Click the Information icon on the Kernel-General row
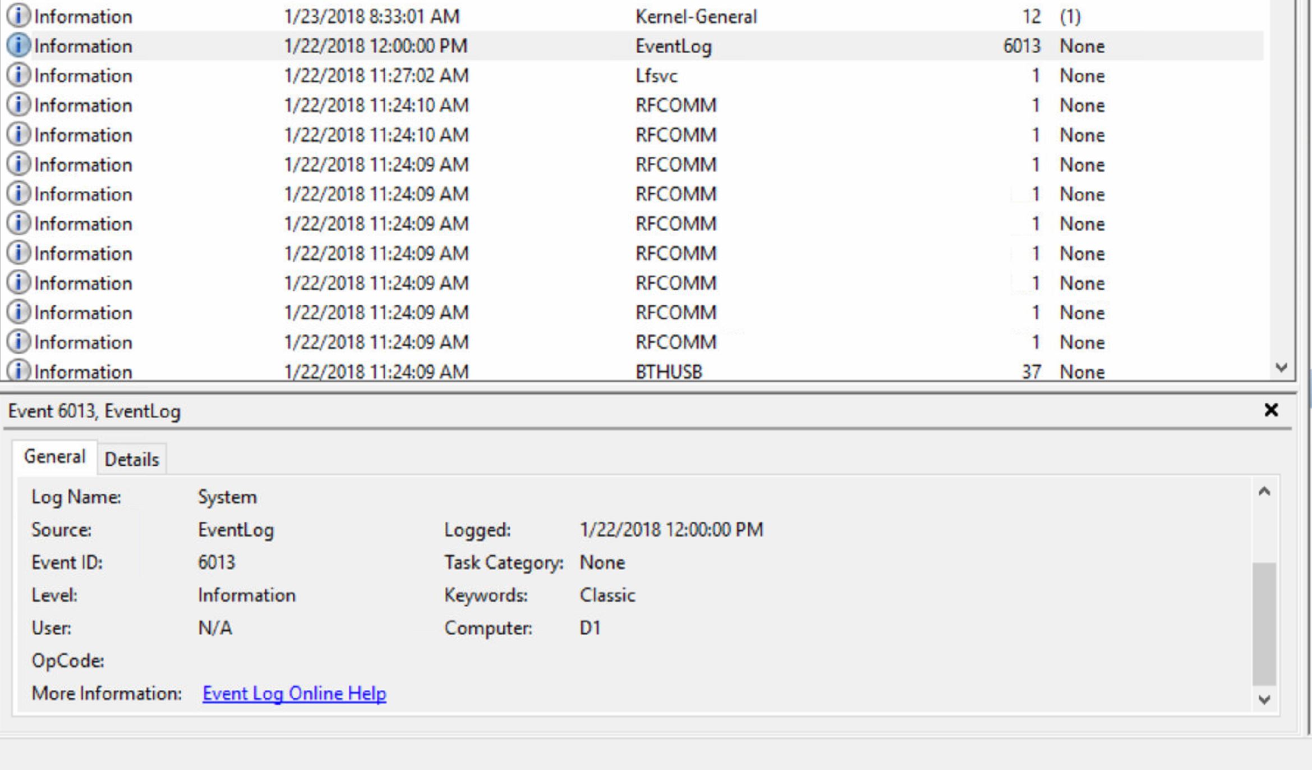 tap(19, 15)
